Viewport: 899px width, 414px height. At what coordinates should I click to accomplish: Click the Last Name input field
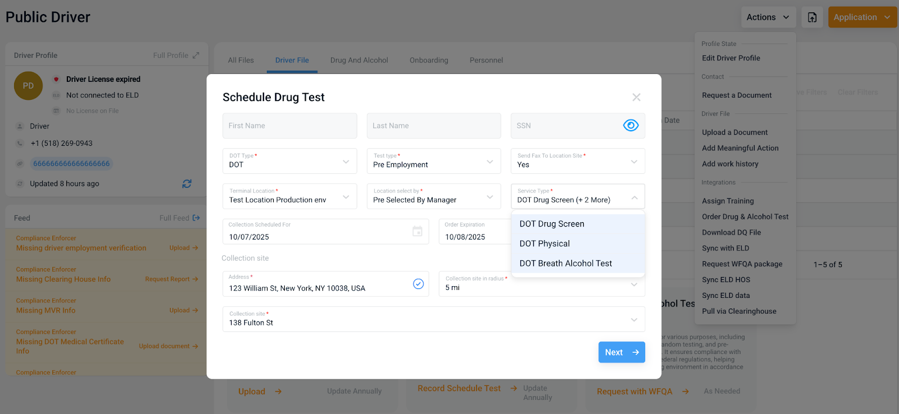(434, 126)
